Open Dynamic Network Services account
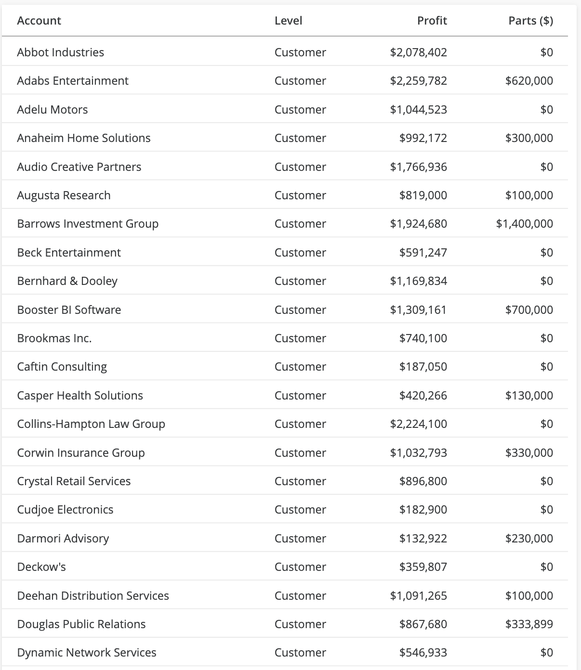Image resolution: width=581 pixels, height=670 pixels. [87, 653]
